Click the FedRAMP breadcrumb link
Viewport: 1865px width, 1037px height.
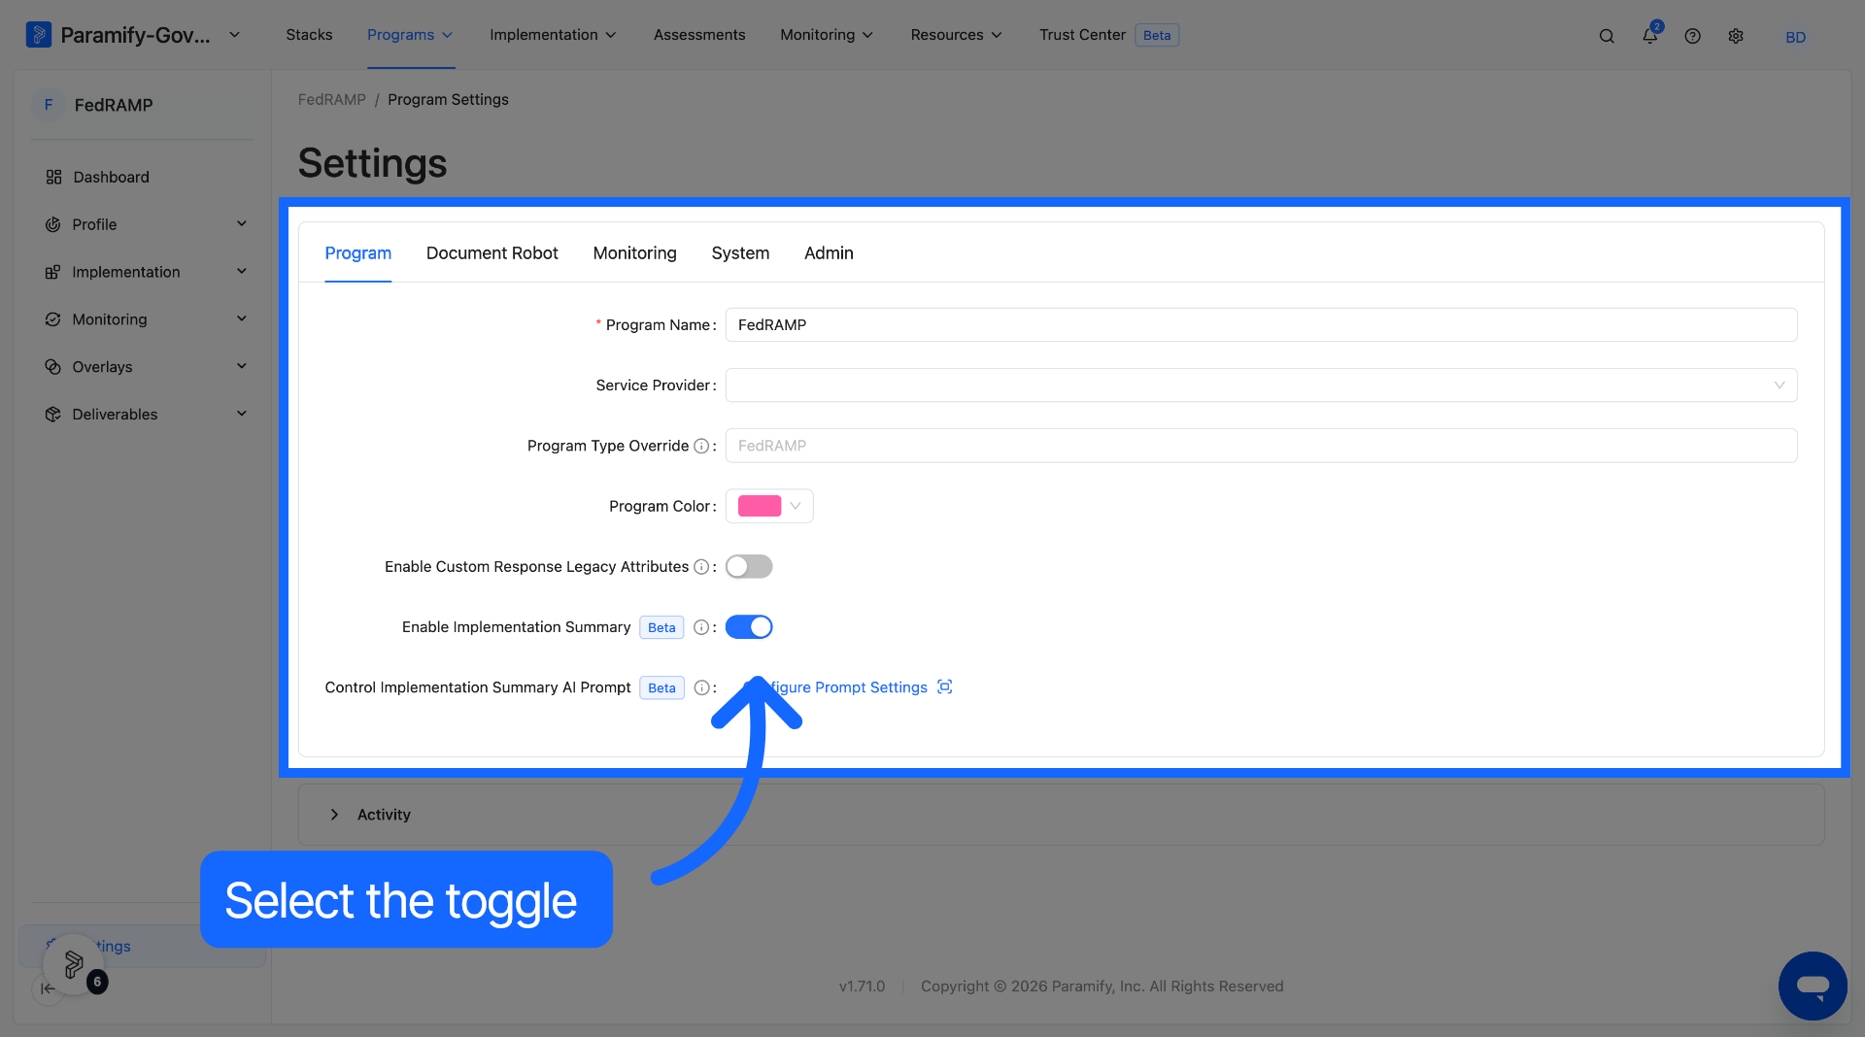coord(332,100)
